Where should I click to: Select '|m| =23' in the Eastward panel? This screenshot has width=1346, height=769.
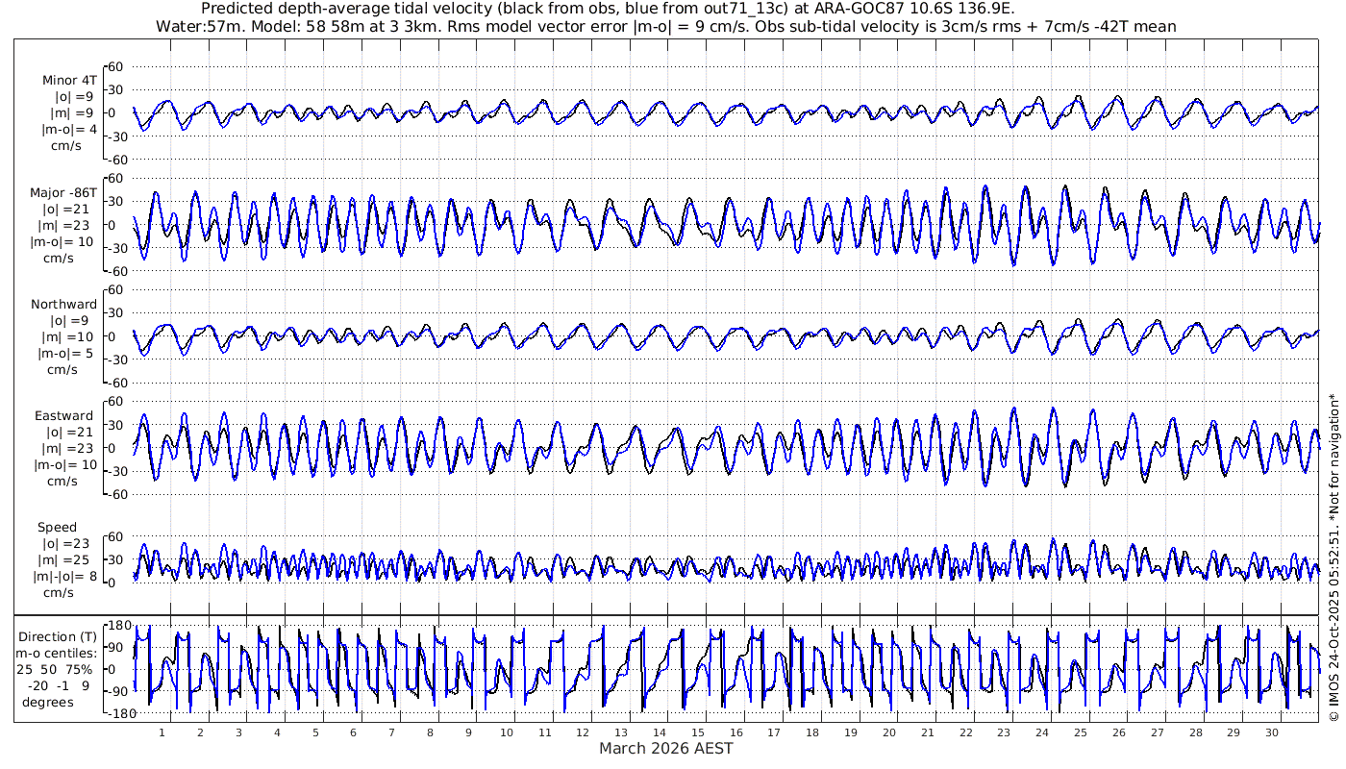69,449
